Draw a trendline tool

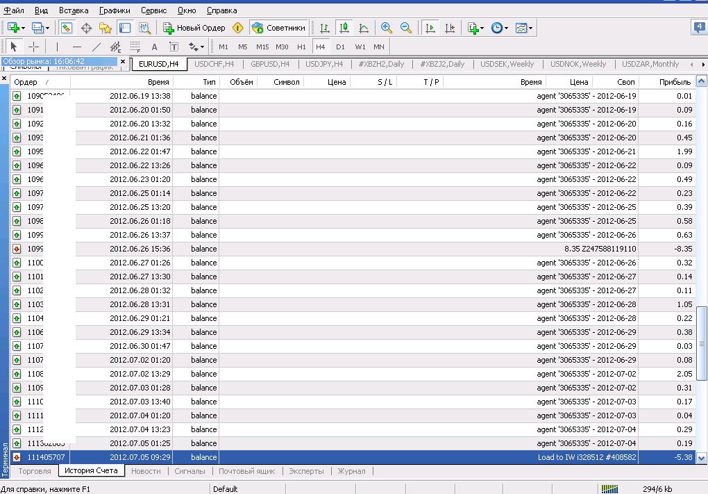[96, 47]
